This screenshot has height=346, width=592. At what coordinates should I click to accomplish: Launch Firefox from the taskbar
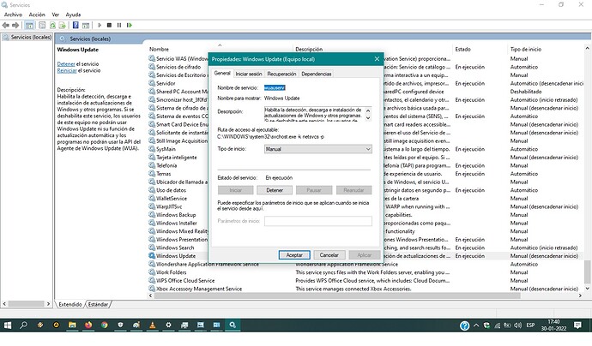point(88,325)
